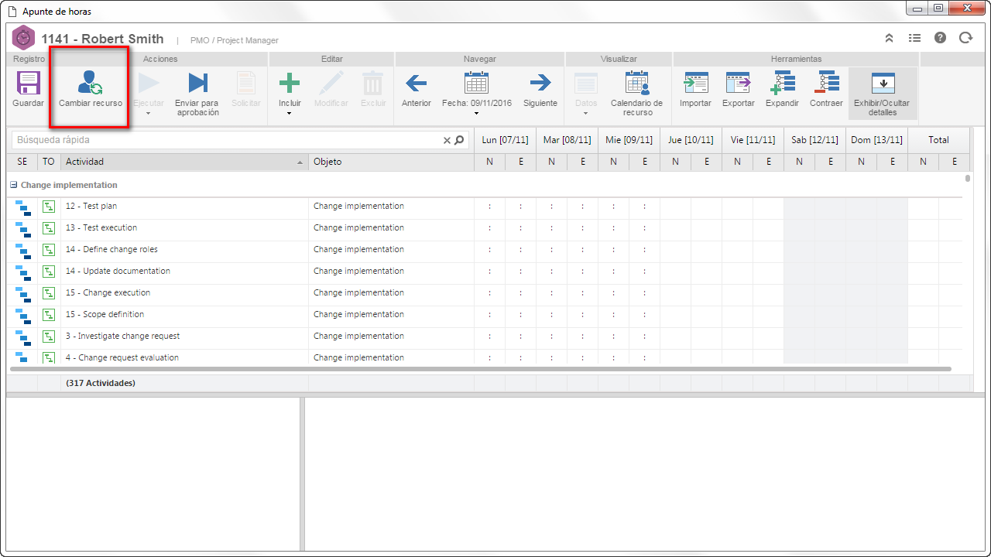Select row 14 - Update documentation
Viewport: 991px width, 557px height.
tap(485, 272)
